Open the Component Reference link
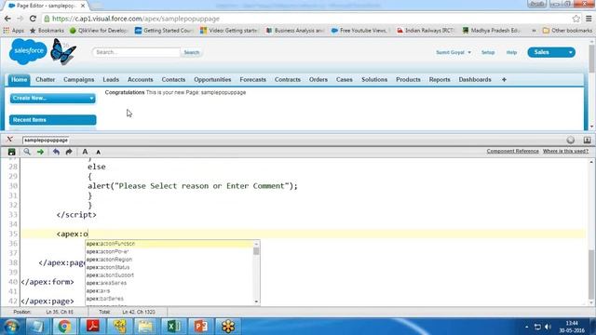This screenshot has width=596, height=335. click(512, 151)
